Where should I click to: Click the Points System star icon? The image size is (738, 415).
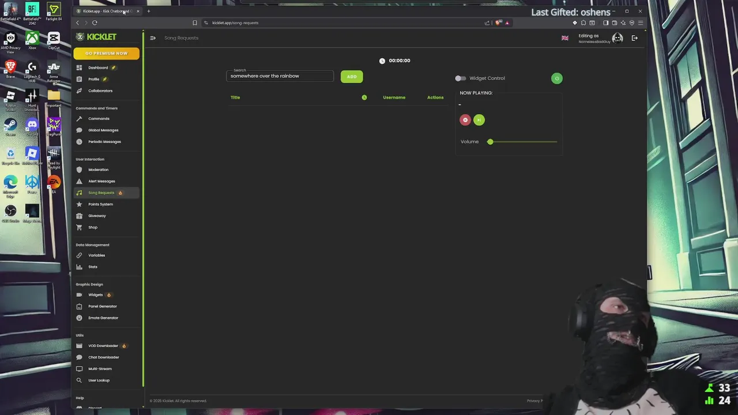[80, 204]
